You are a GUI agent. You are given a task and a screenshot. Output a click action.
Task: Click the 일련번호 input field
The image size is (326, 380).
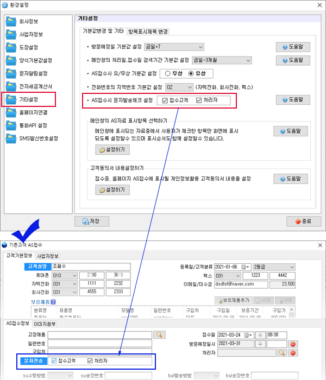point(100,344)
